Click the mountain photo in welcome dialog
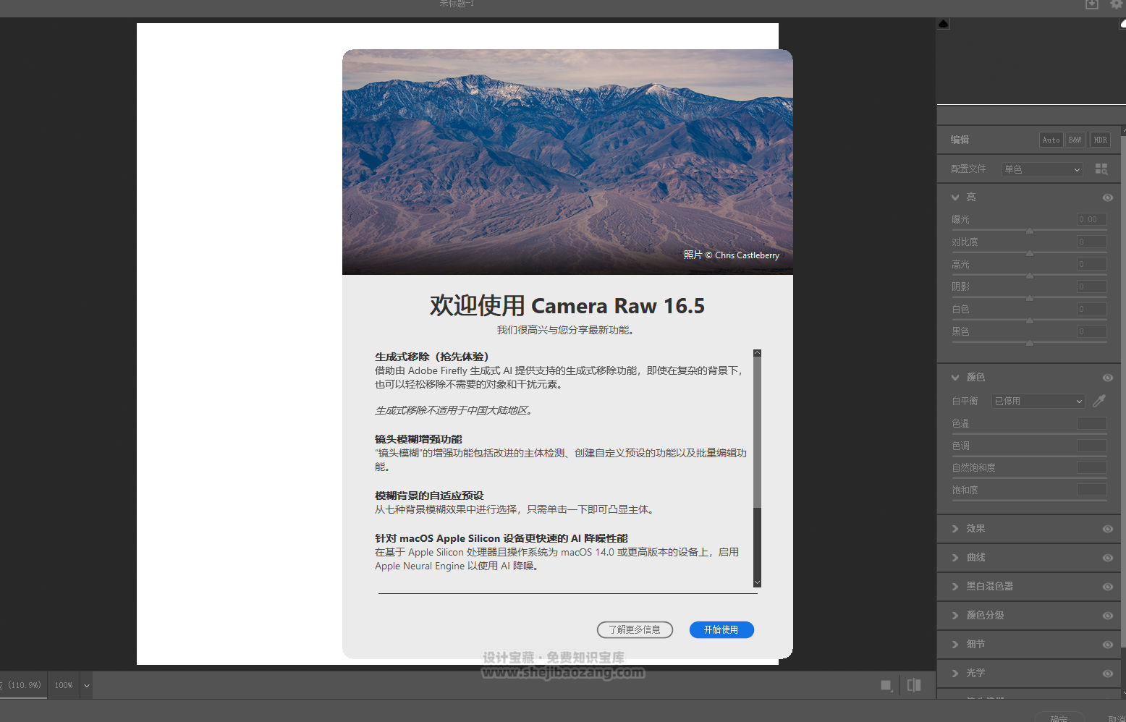 [567, 162]
